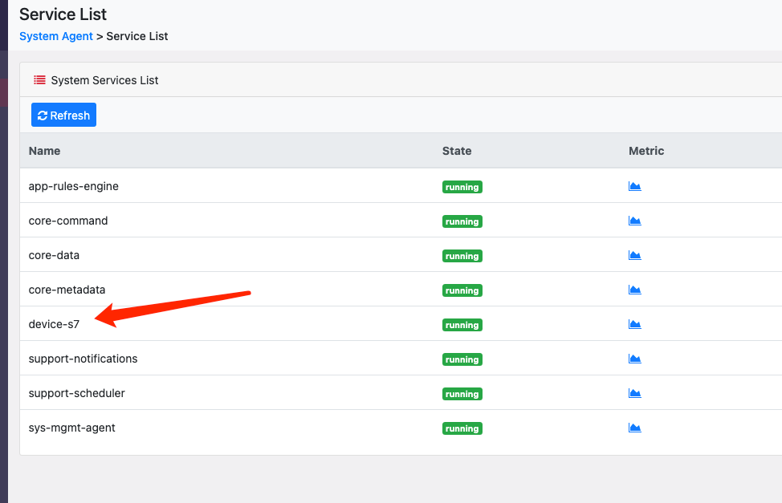Click running state badge for device-s7
The width and height of the screenshot is (782, 503).
462,325
